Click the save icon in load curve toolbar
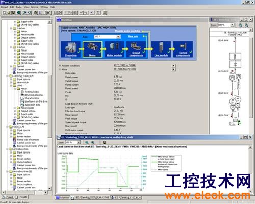This screenshot has height=204, width=255. 105,142
